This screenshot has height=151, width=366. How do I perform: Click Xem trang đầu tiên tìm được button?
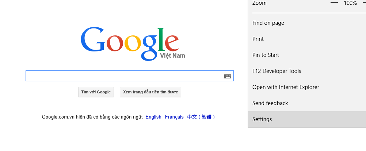150,92
